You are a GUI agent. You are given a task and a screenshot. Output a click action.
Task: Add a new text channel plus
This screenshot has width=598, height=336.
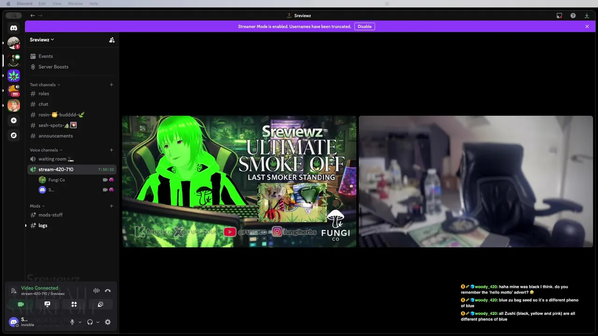coord(111,85)
